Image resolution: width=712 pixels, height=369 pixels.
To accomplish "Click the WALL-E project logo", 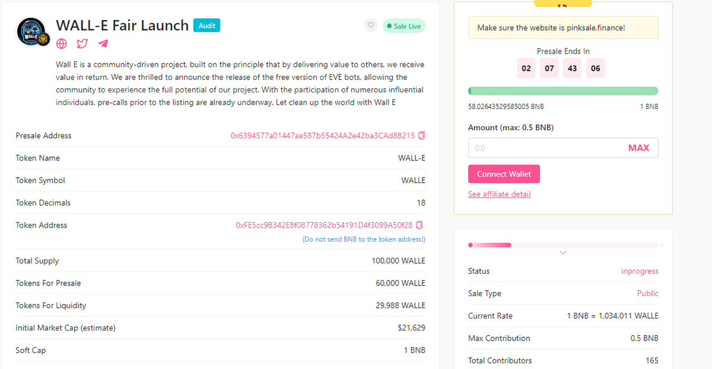I will pyautogui.click(x=31, y=33).
